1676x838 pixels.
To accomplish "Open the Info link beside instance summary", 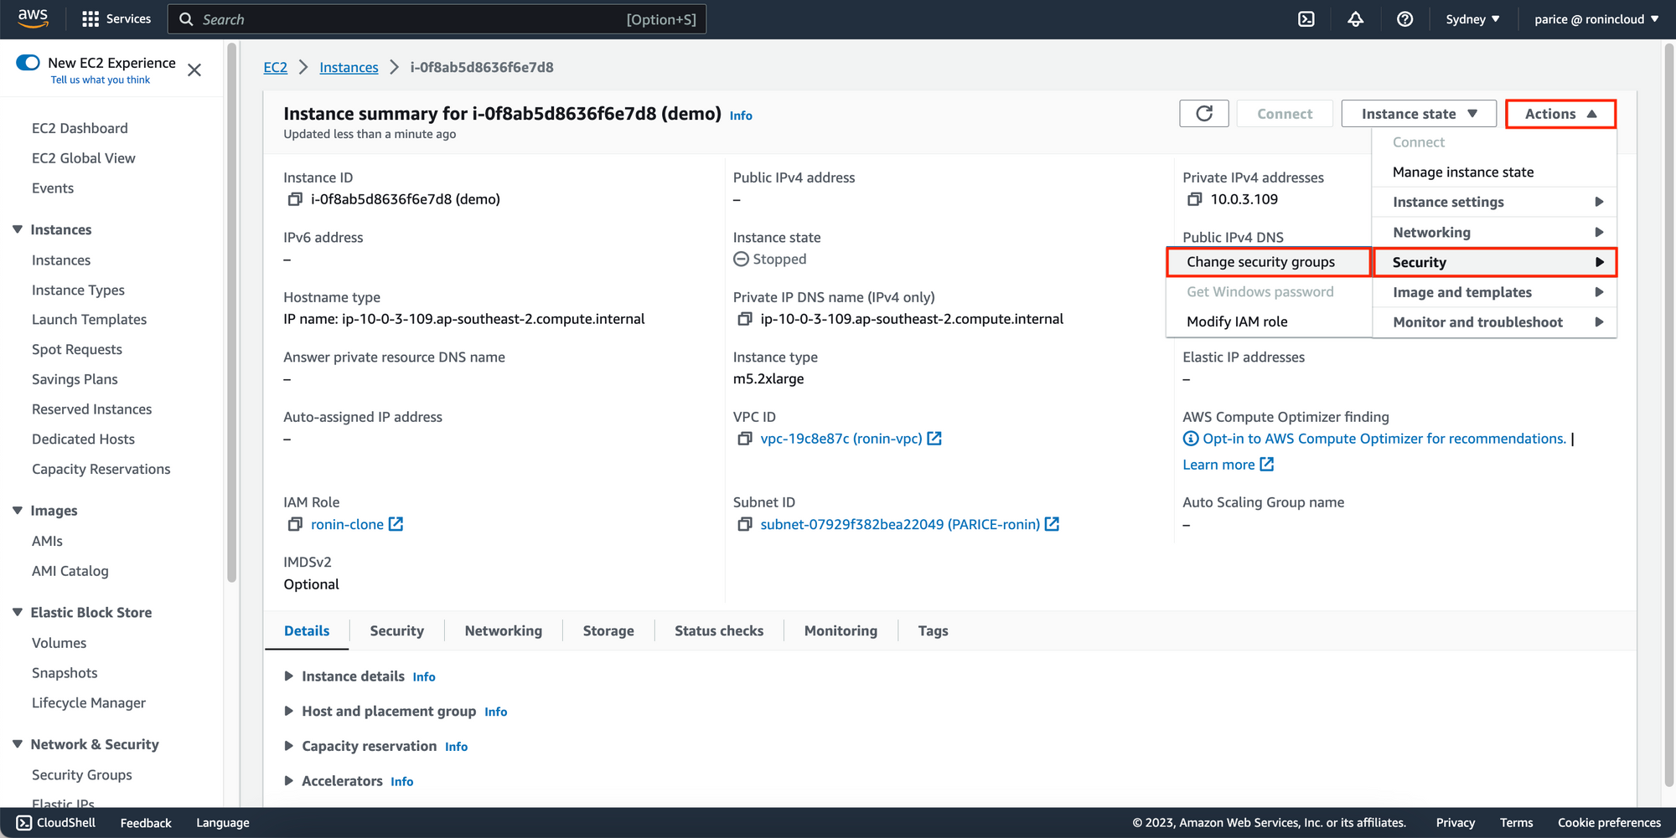I will pyautogui.click(x=741, y=116).
